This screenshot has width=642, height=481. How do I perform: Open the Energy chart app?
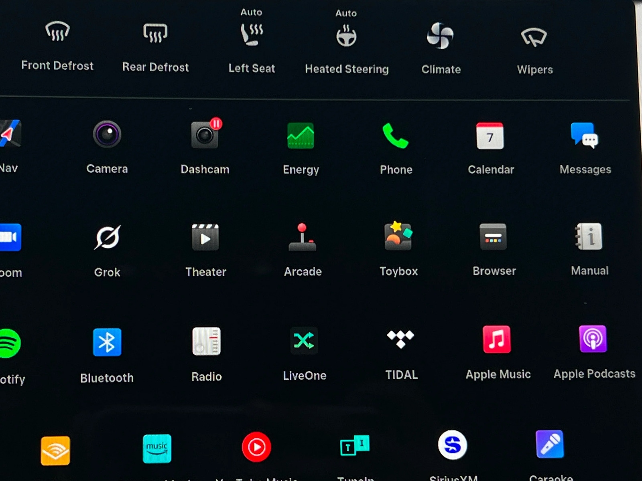point(301,135)
